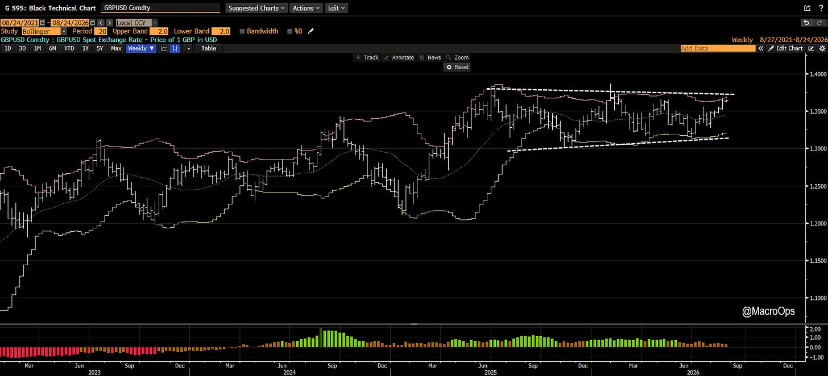828x376 pixels.
Task: Shift date range backward with left arrow
Action: coord(101,23)
